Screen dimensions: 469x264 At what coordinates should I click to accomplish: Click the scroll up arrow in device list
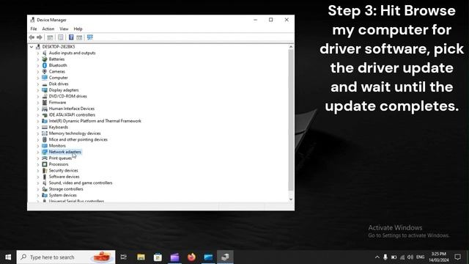291,47
